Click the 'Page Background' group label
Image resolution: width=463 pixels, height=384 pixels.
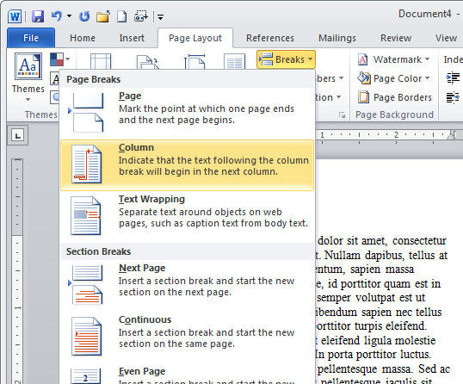[394, 115]
